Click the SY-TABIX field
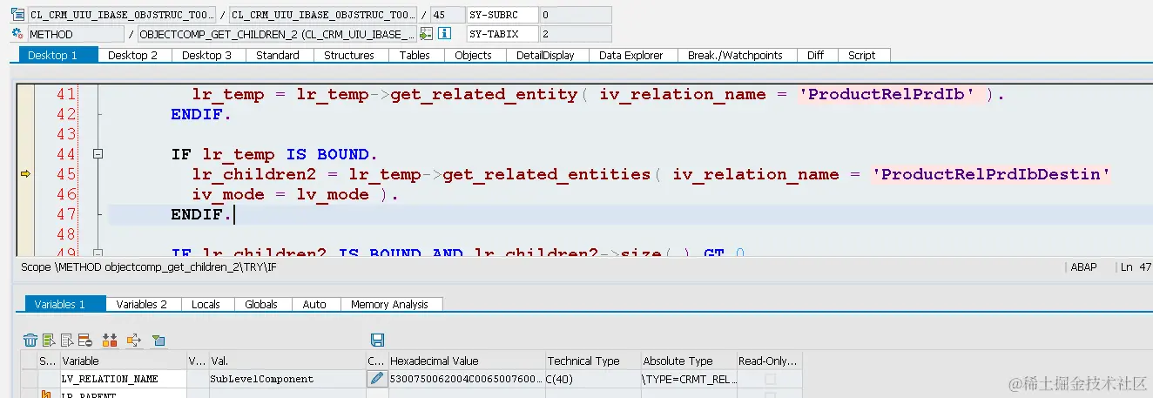Viewport: 1153px width, 398px height. [502, 34]
